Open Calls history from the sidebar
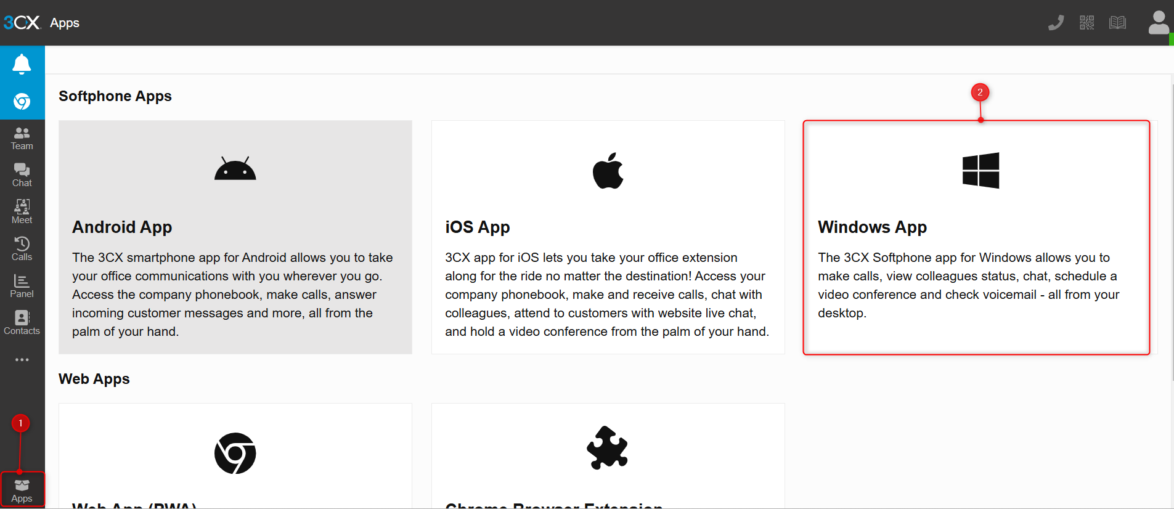The image size is (1174, 509). click(x=22, y=249)
